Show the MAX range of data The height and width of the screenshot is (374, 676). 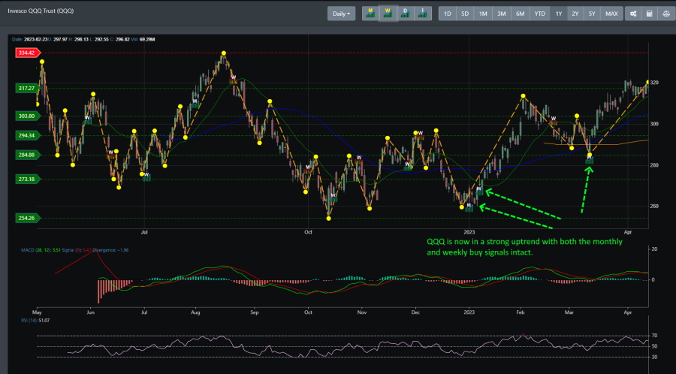tap(611, 14)
